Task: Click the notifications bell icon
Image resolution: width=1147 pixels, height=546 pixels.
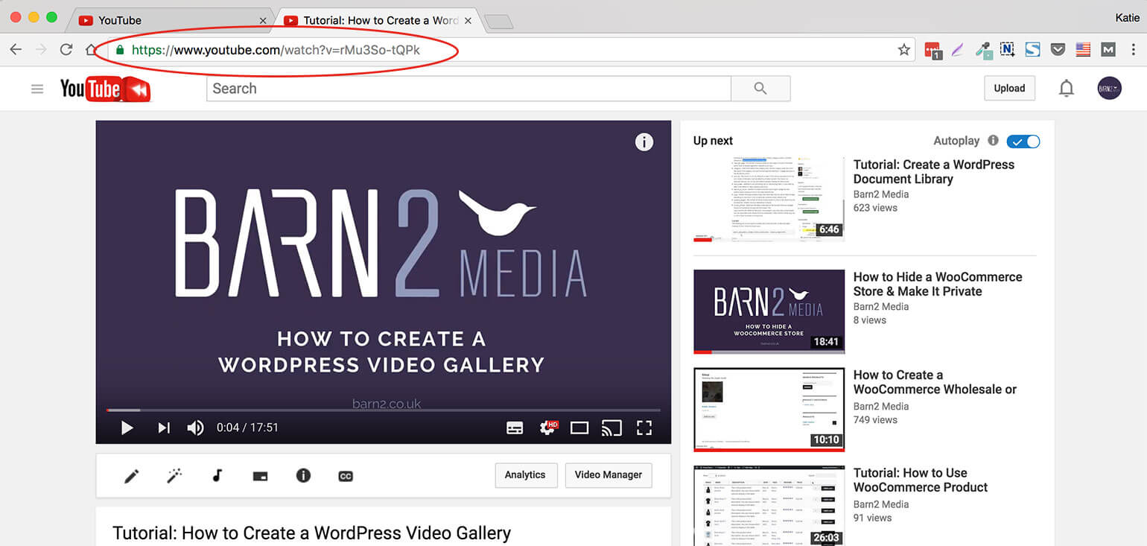Action: 1067,88
